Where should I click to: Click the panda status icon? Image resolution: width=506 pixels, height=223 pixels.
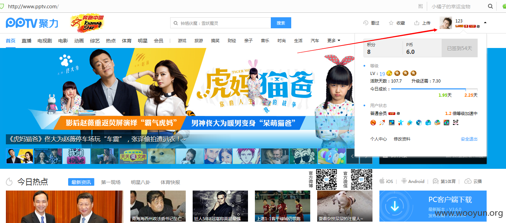(x=456, y=123)
